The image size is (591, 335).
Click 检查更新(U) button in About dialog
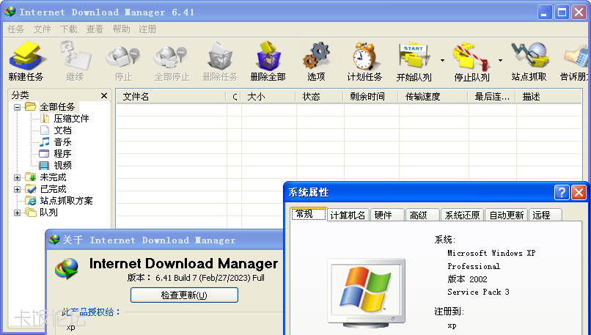pos(184,295)
